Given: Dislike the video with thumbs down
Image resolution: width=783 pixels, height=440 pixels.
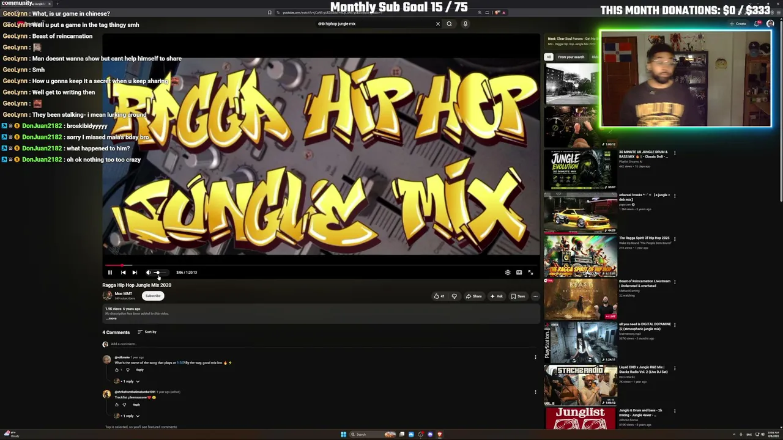Looking at the screenshot, I should (x=454, y=296).
